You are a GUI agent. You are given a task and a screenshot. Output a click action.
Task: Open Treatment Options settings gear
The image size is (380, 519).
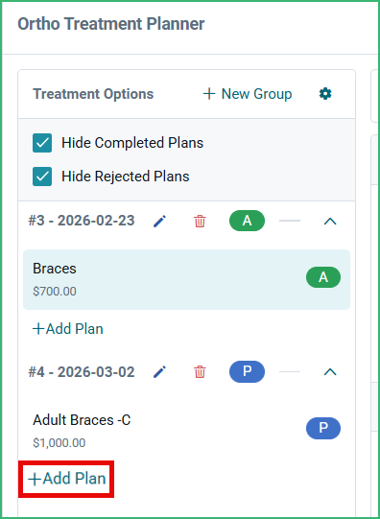tap(325, 94)
